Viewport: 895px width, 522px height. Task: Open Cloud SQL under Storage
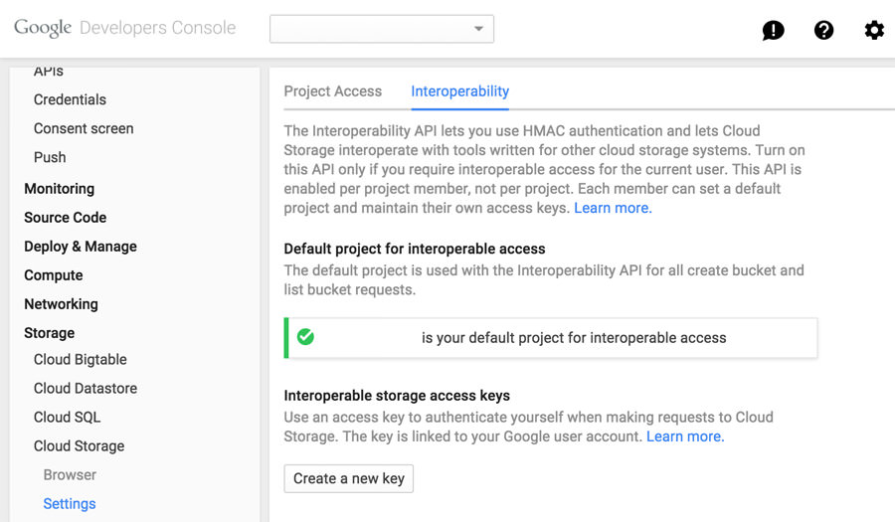coord(67,417)
